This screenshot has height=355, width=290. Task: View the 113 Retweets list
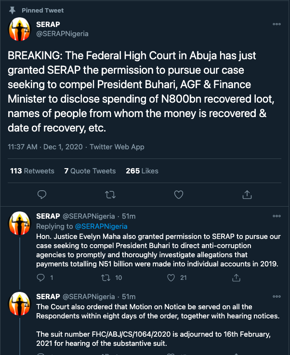tap(32, 171)
